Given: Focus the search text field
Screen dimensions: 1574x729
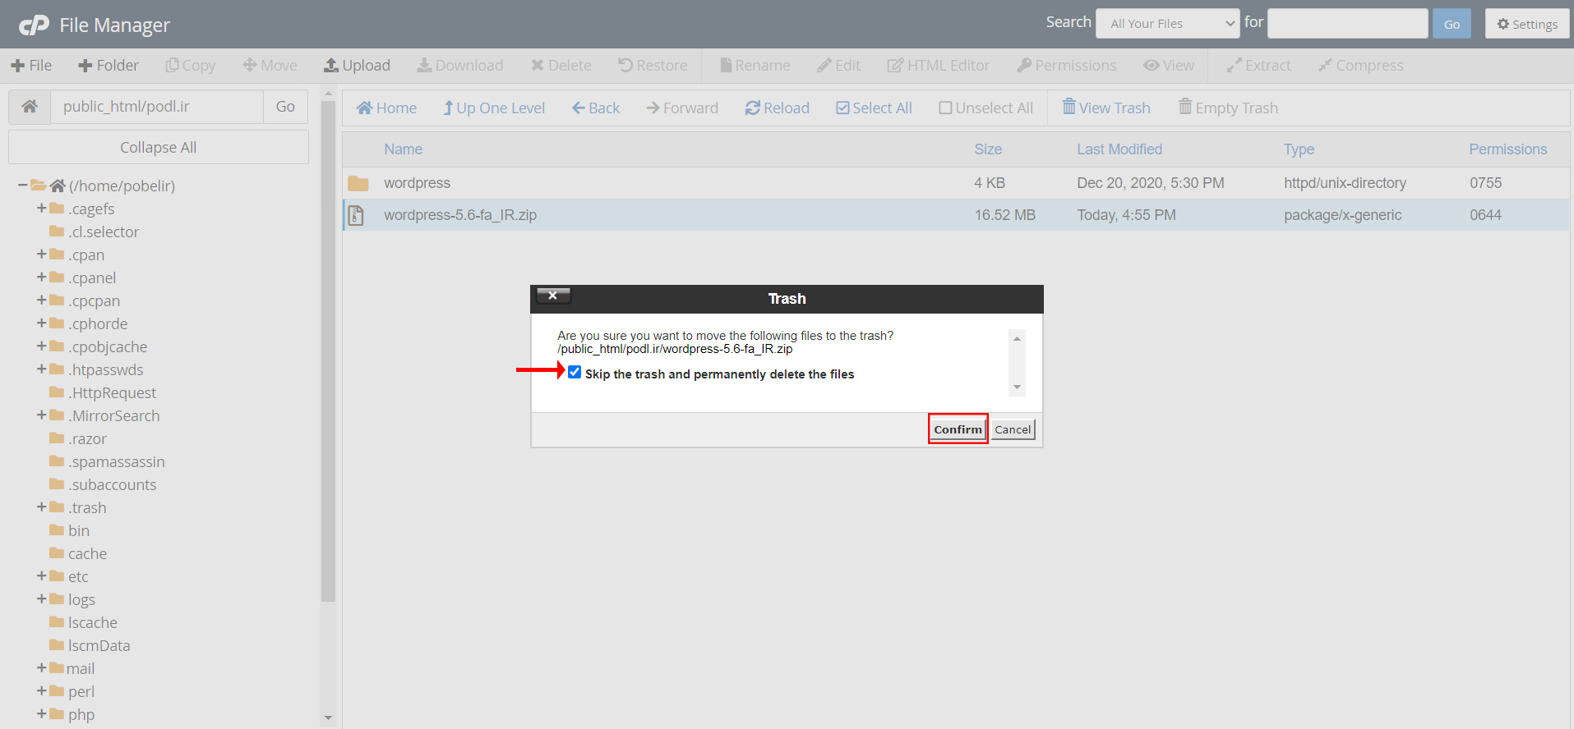Looking at the screenshot, I should pos(1347,24).
